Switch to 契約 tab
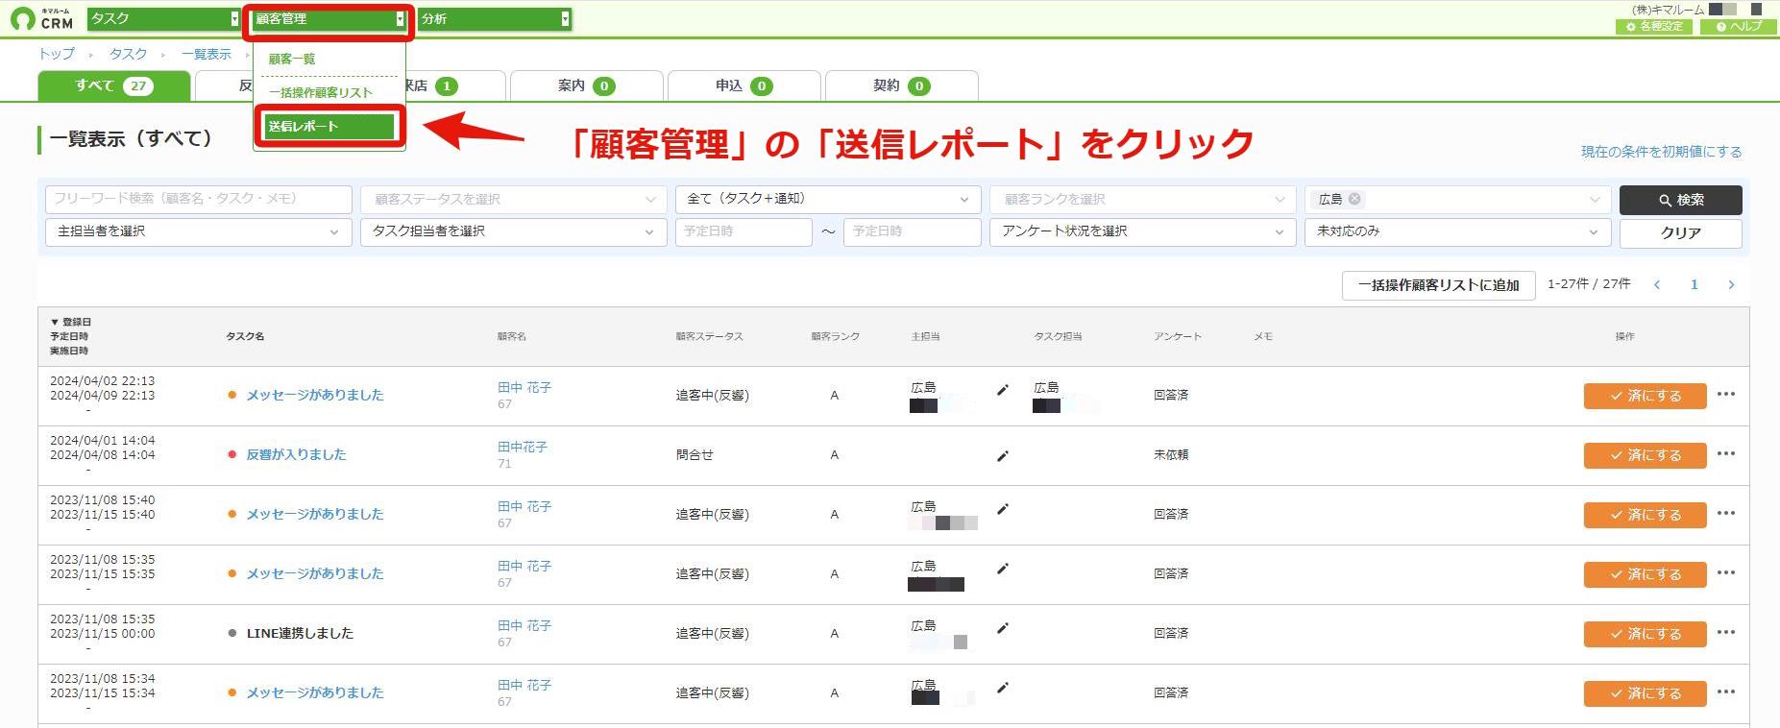The image size is (1780, 728). click(x=901, y=85)
